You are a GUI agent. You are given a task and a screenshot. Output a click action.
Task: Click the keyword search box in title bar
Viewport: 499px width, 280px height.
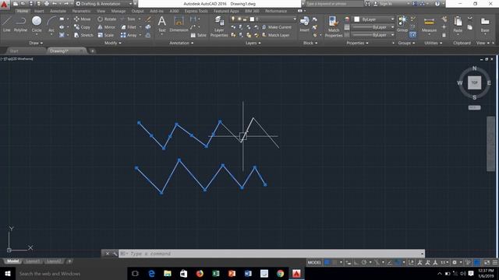click(334, 4)
